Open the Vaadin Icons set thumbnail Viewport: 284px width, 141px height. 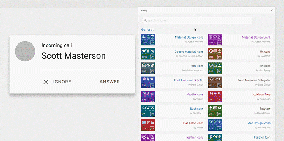(x=148, y=96)
